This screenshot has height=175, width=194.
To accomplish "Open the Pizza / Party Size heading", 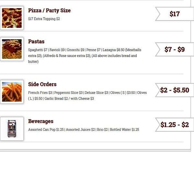I will click(49, 10).
